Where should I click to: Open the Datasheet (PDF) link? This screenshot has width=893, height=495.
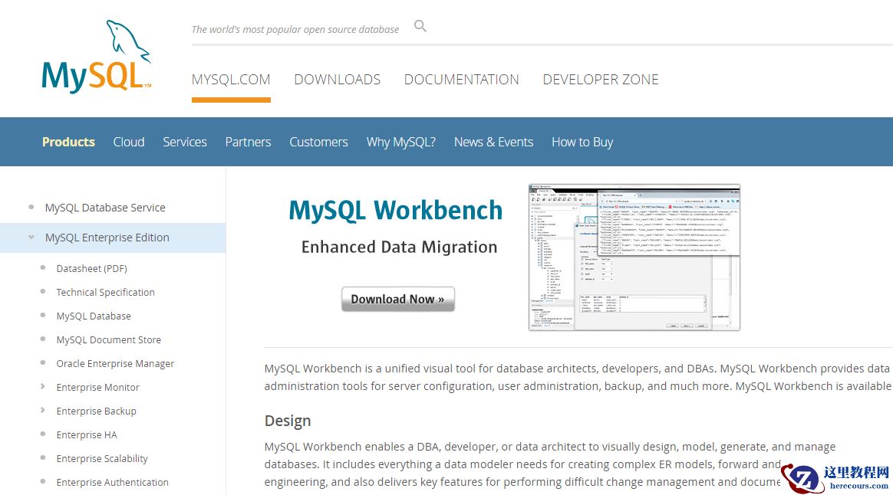[92, 268]
